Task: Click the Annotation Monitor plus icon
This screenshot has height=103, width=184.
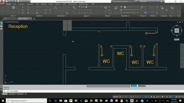Action: click(x=167, y=97)
